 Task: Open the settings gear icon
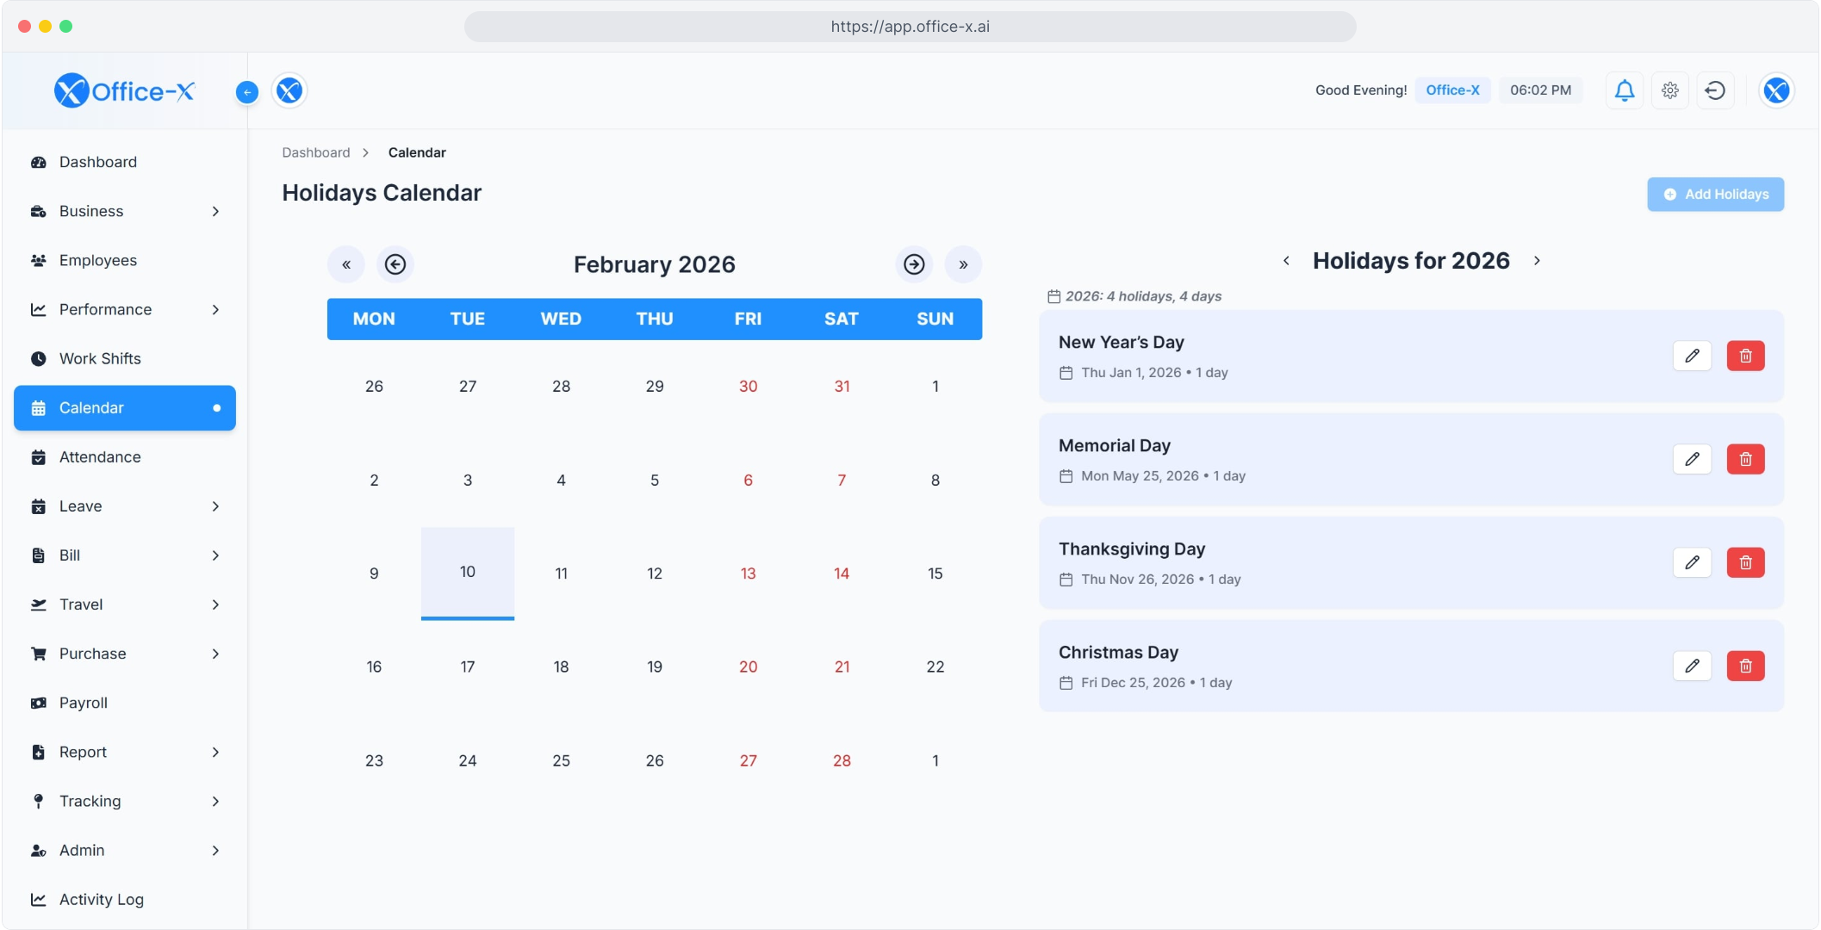1669,90
